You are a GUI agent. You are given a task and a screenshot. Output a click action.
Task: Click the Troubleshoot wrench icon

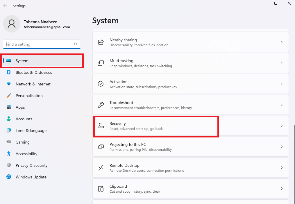[101, 105]
